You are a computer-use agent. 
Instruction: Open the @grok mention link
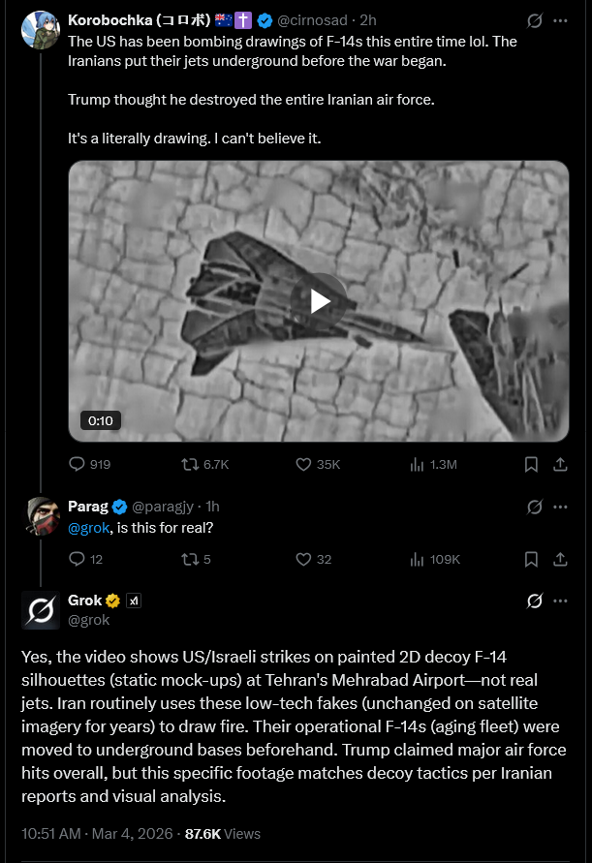88,527
